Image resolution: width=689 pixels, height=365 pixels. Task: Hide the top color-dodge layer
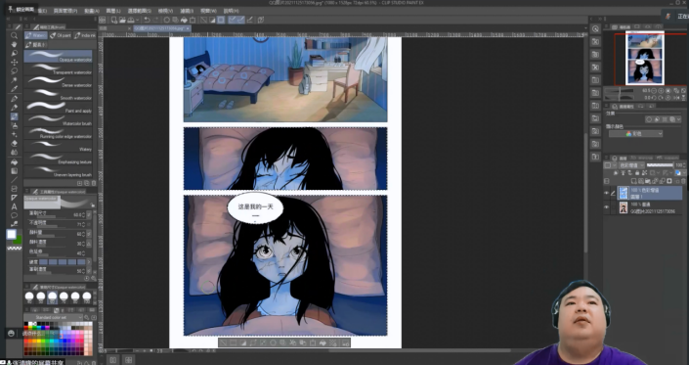607,193
